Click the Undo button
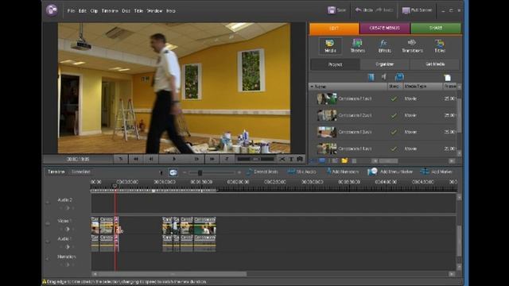 (363, 10)
